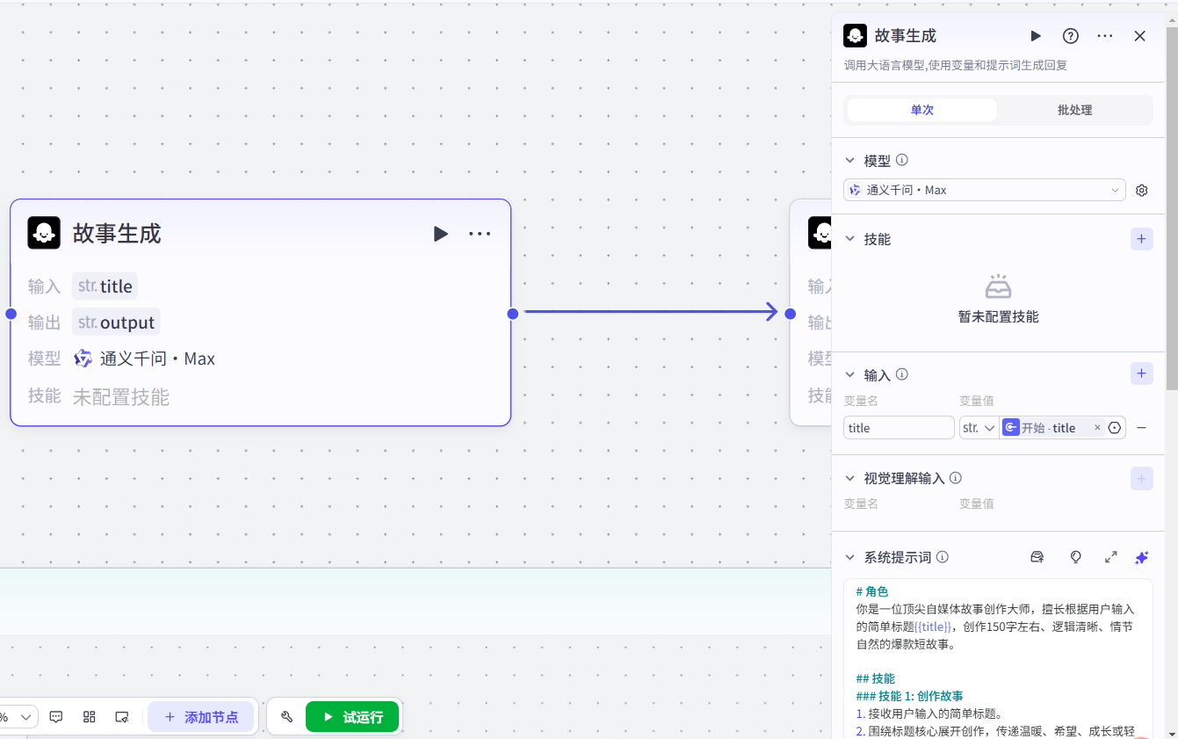1178x739 pixels.
Task: Click the 故事生成 node's right output port
Action: (x=513, y=314)
